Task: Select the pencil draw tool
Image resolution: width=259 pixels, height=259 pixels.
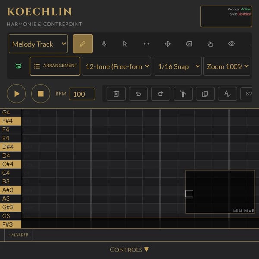Action: pyautogui.click(x=83, y=44)
